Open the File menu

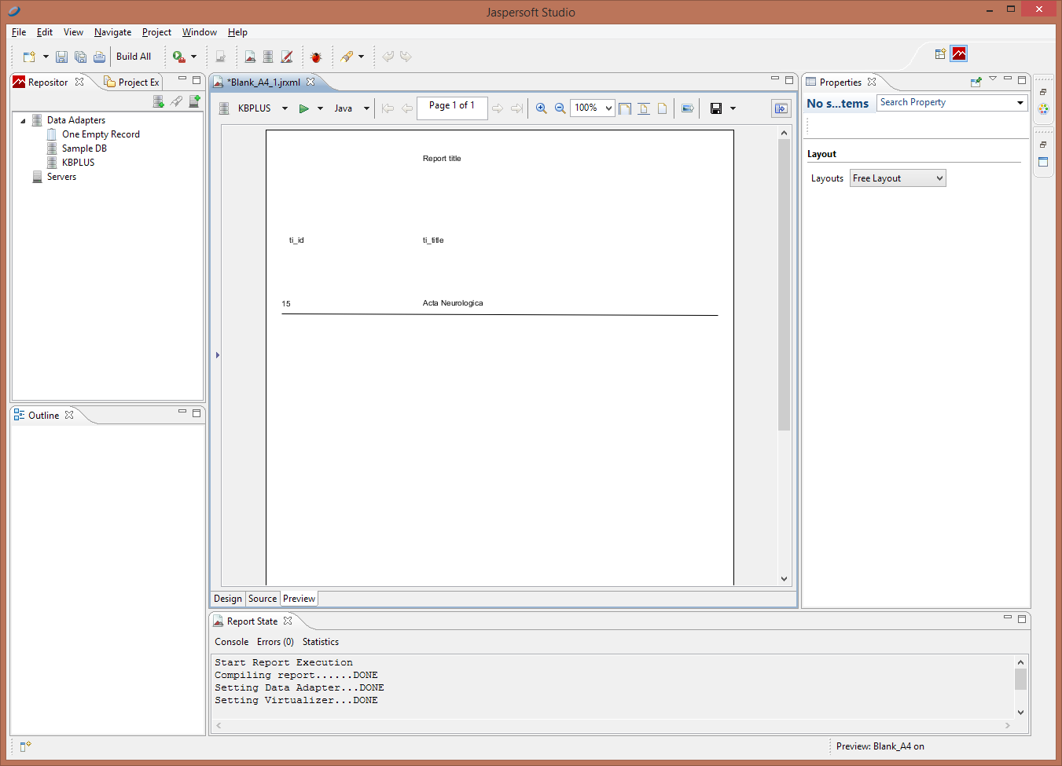click(x=19, y=32)
